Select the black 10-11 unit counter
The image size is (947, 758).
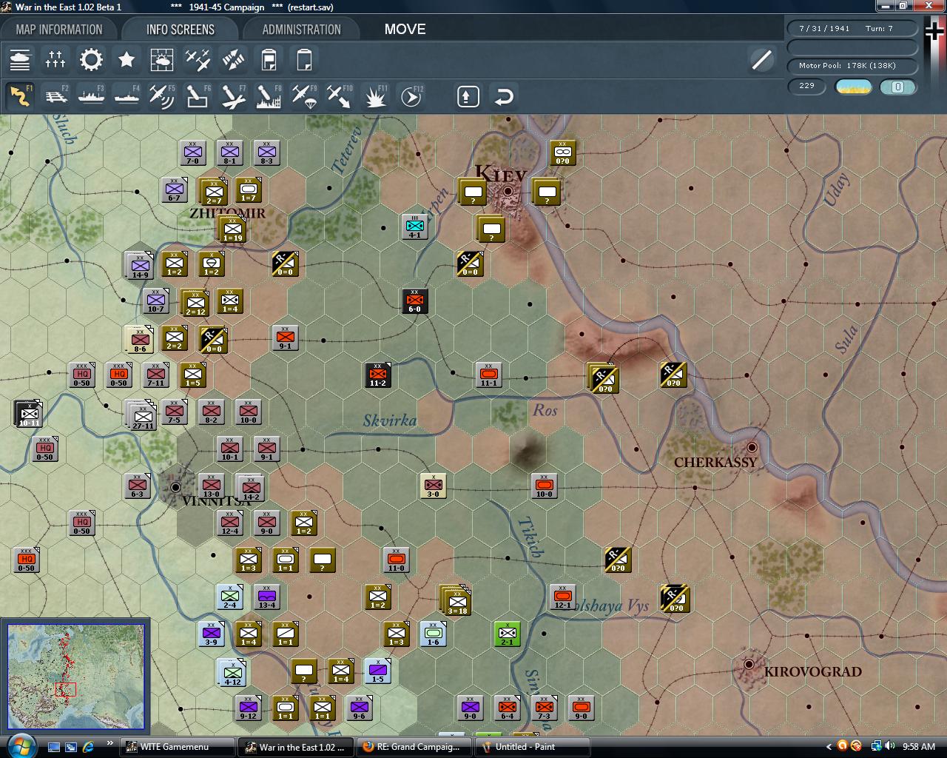(x=29, y=413)
